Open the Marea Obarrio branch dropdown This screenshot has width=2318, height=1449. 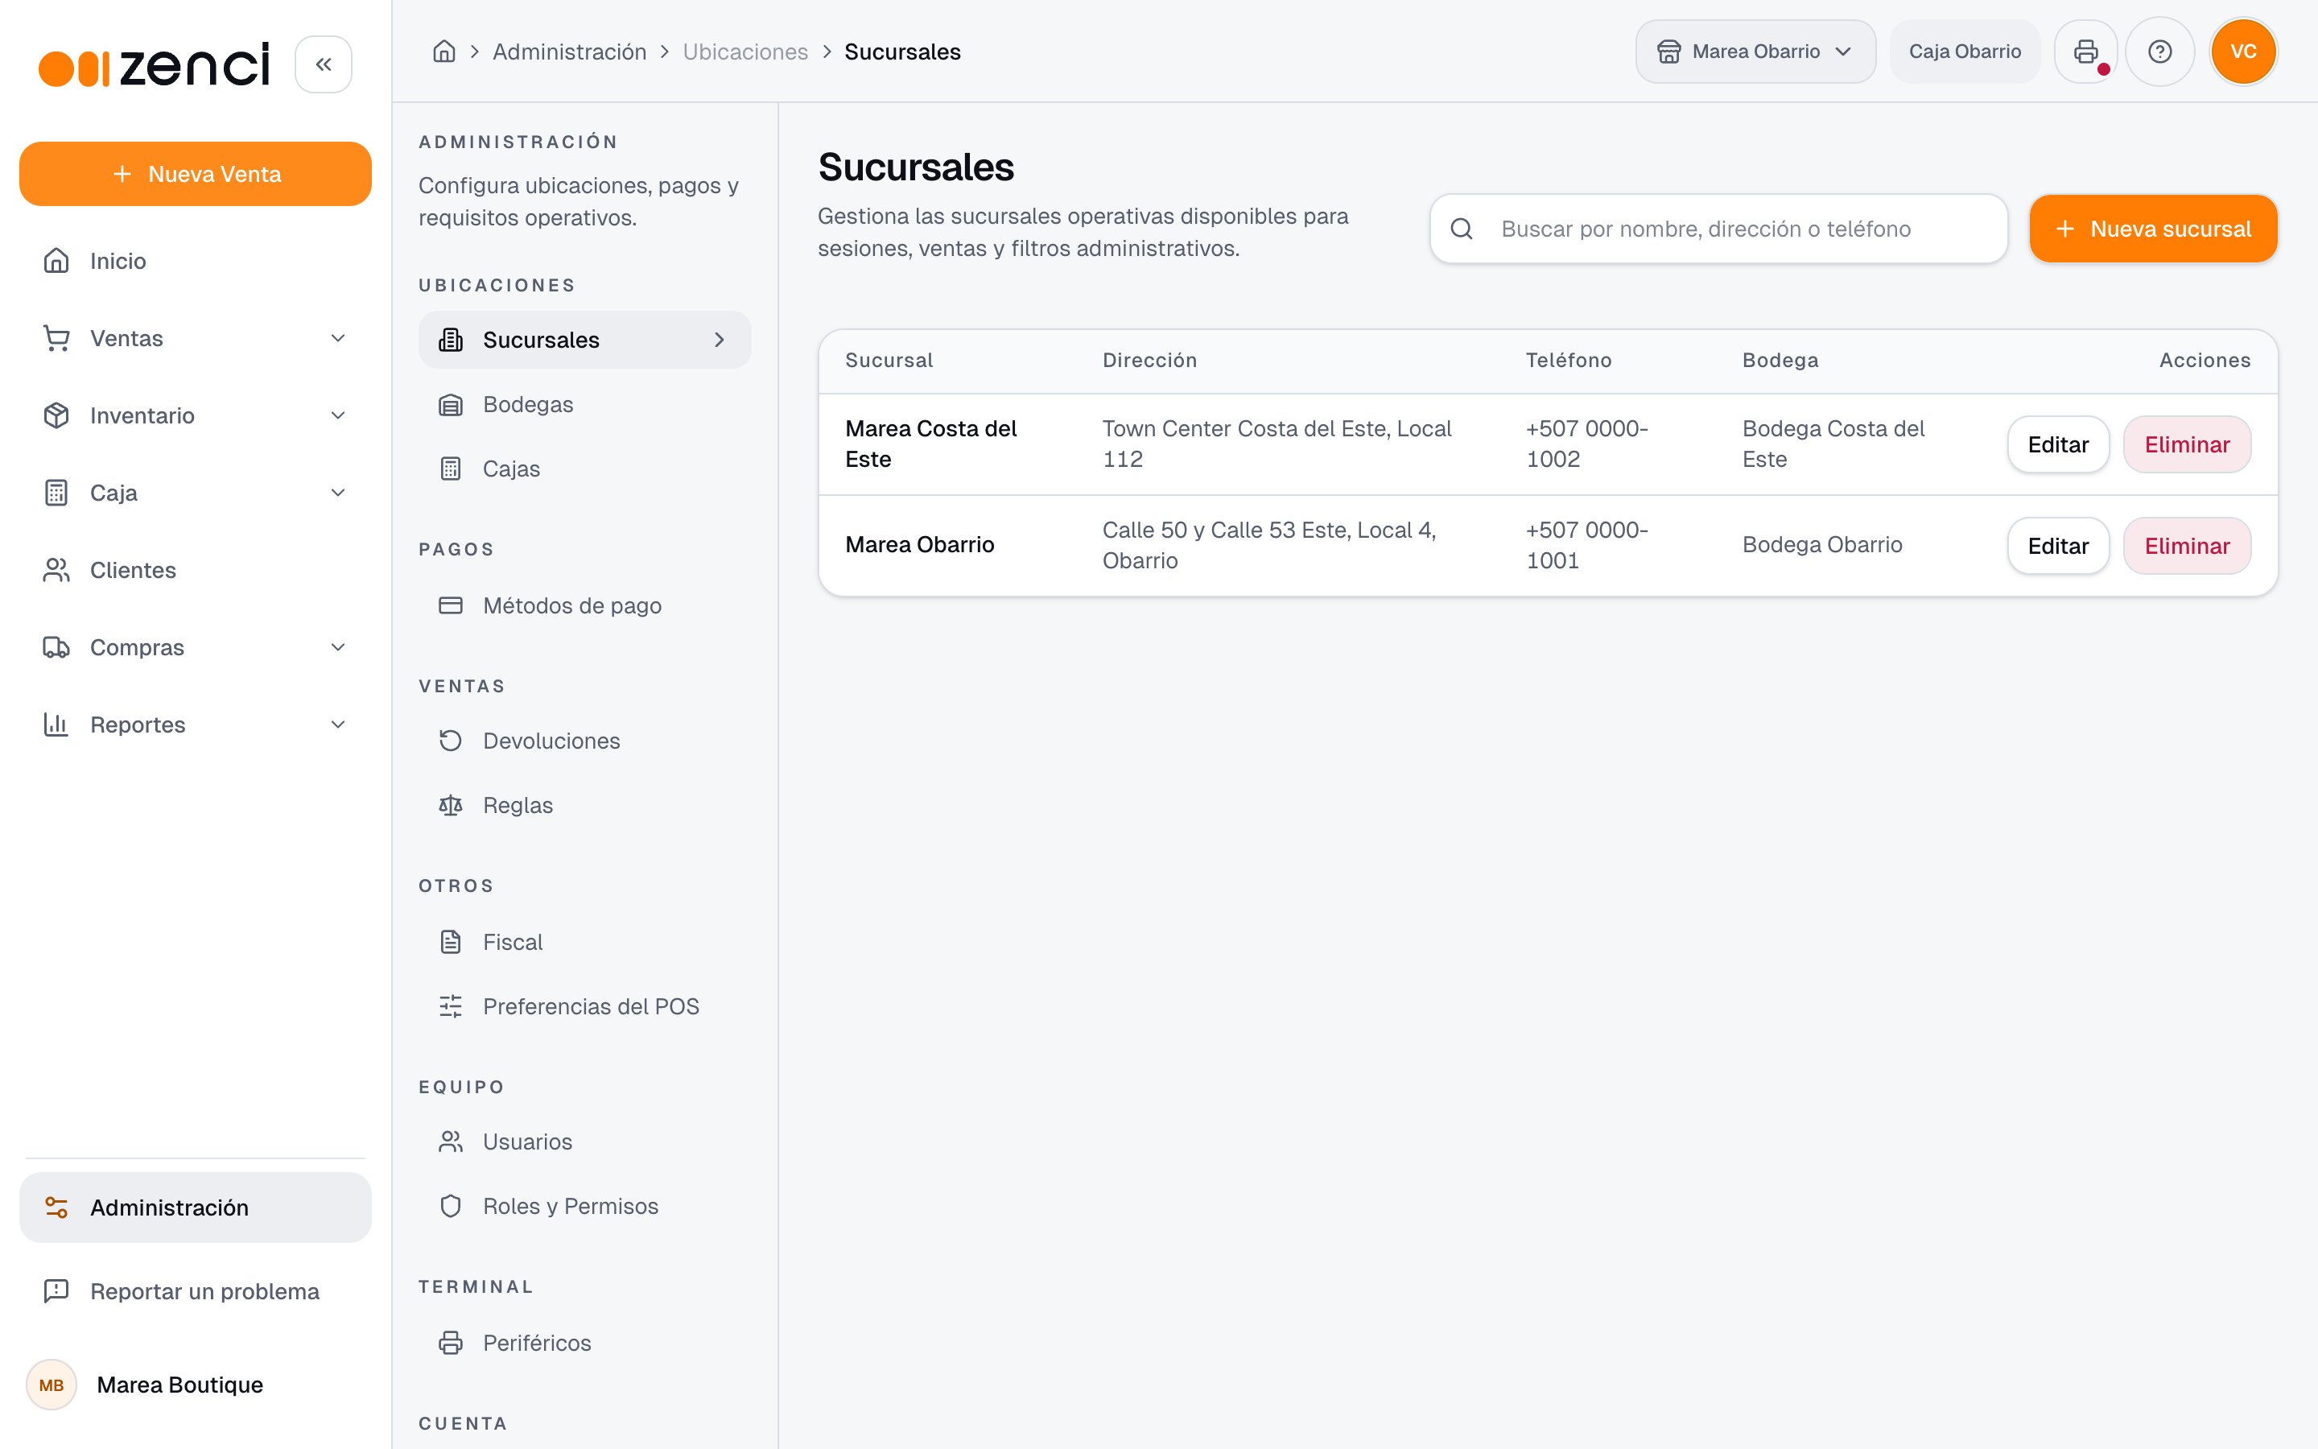click(1755, 52)
